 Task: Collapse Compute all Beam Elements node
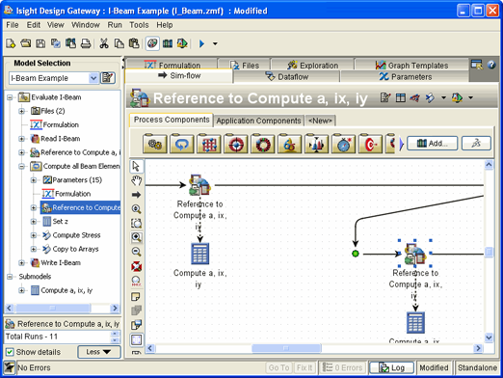tap(21, 166)
